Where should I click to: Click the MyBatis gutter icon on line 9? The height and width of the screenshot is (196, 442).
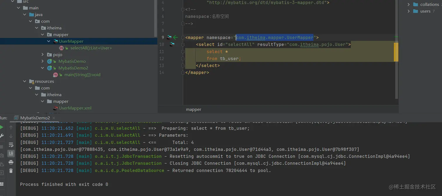(169, 37)
